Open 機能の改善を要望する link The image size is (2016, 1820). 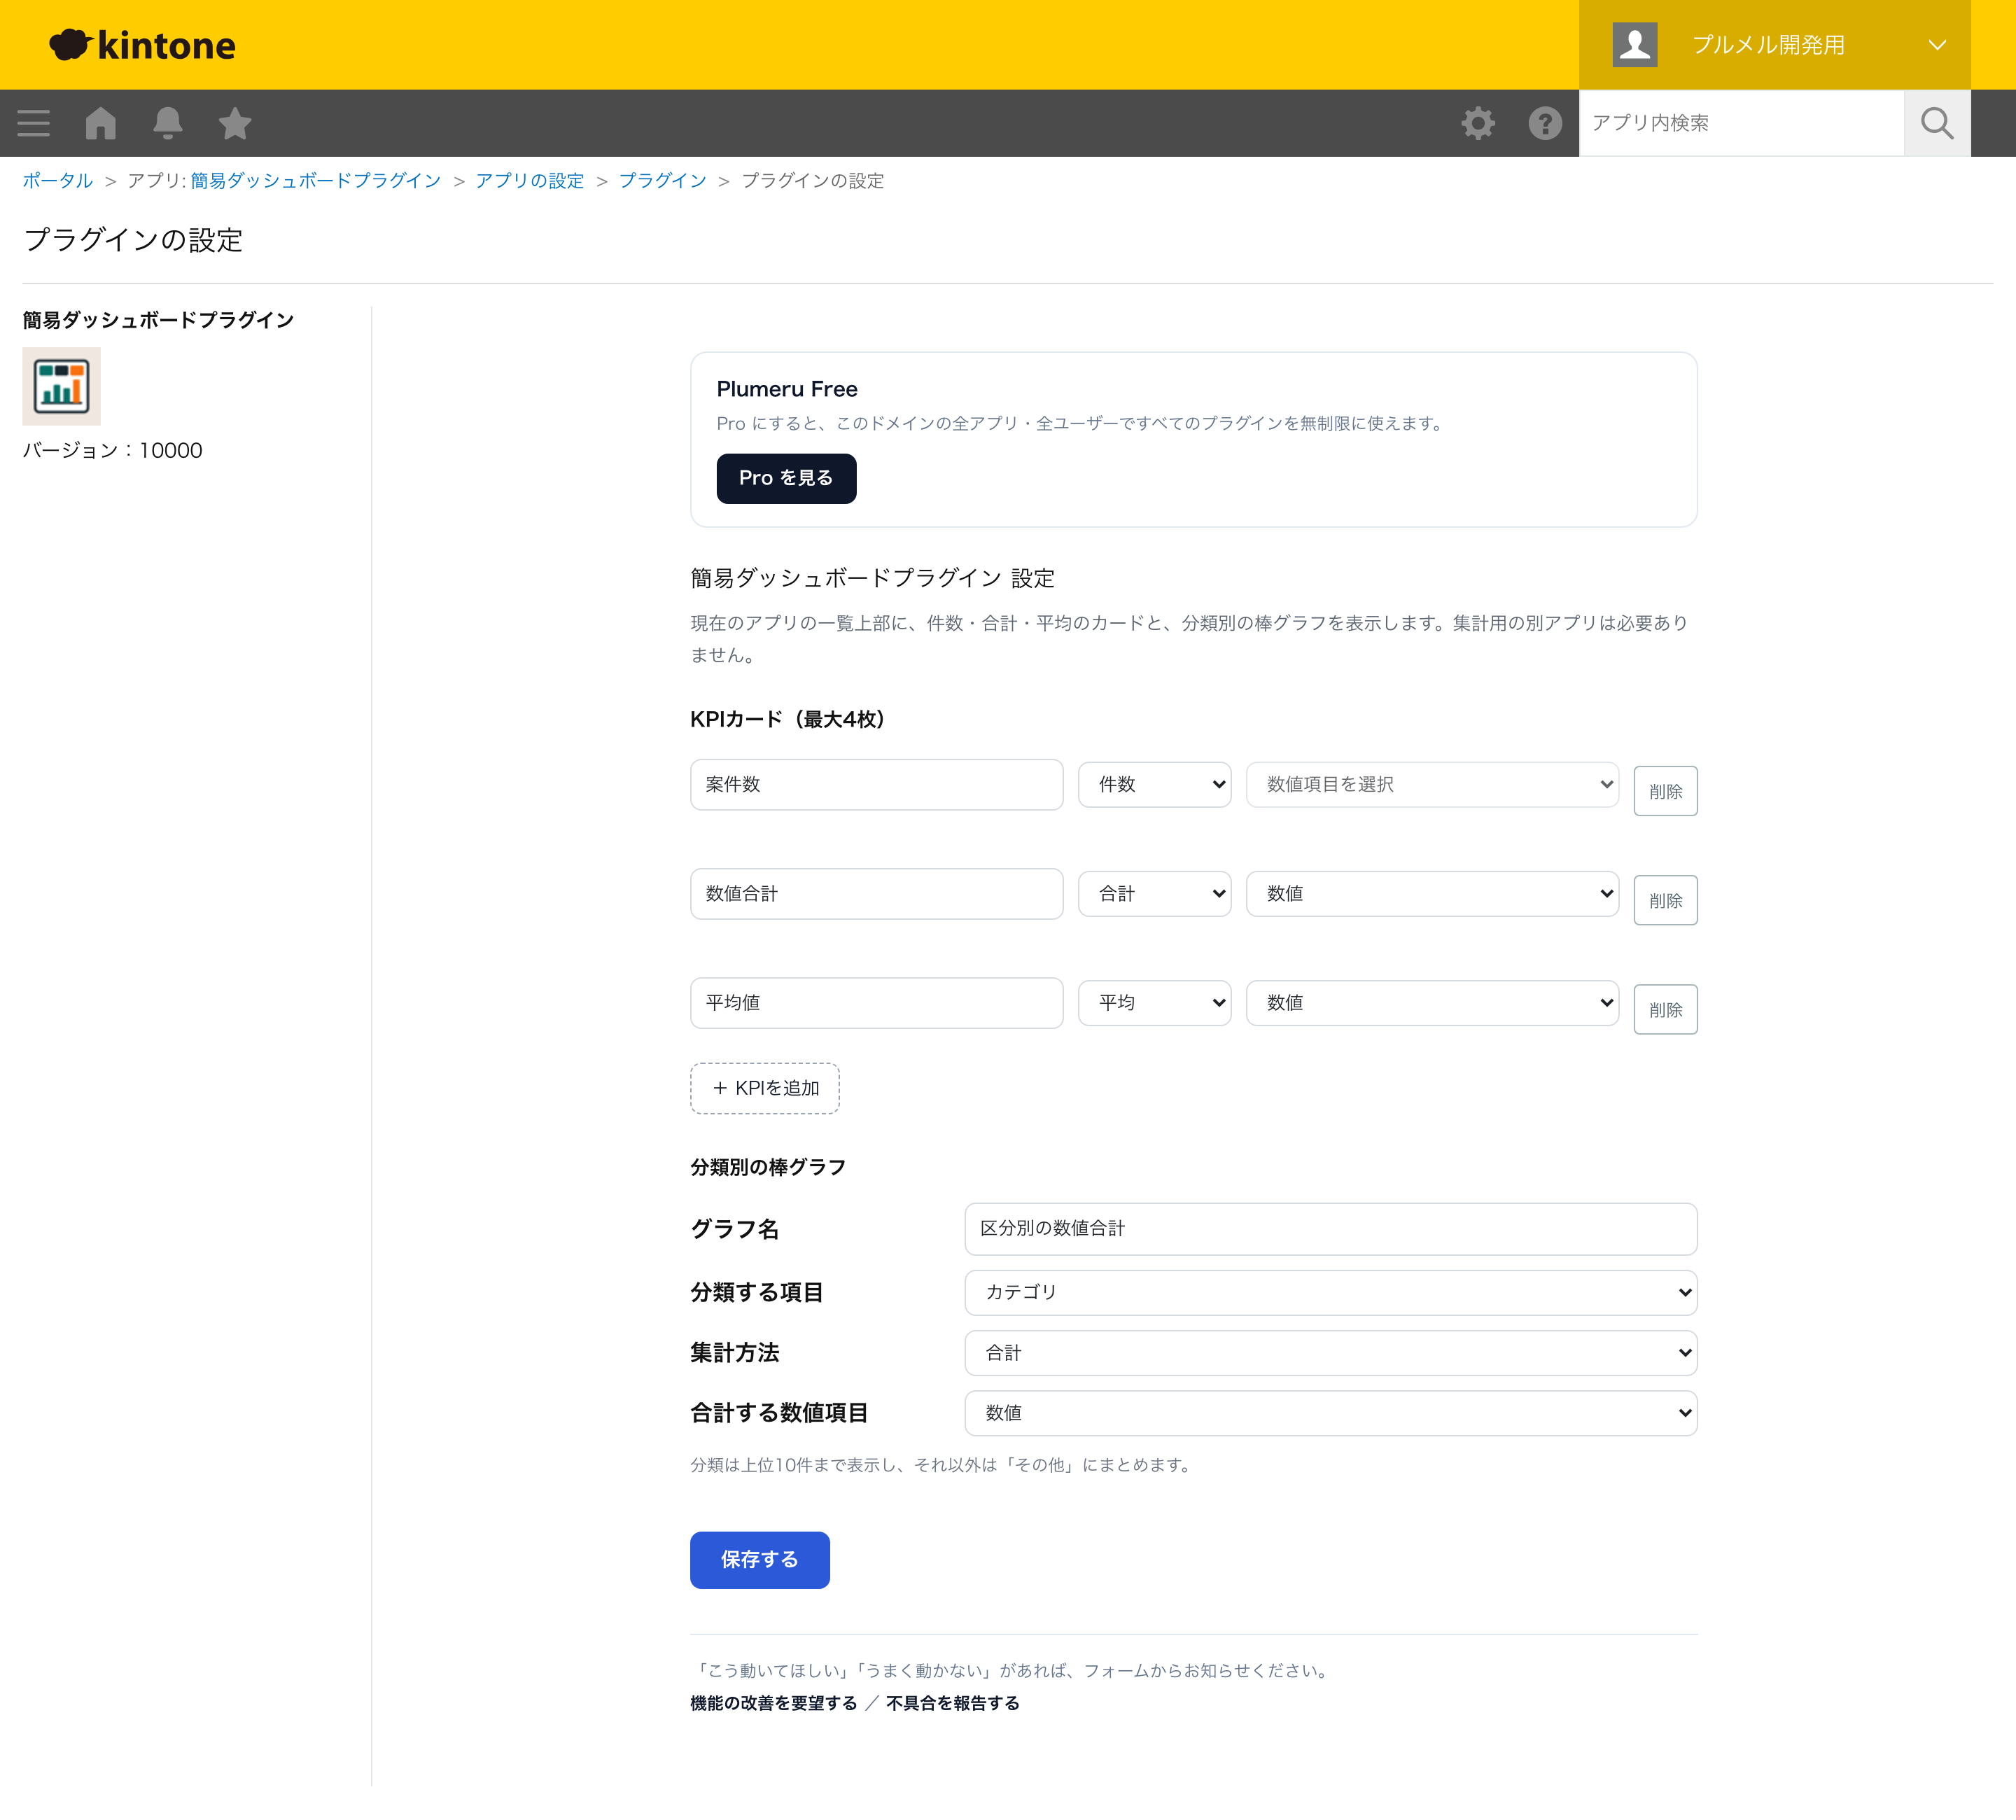coord(774,1702)
